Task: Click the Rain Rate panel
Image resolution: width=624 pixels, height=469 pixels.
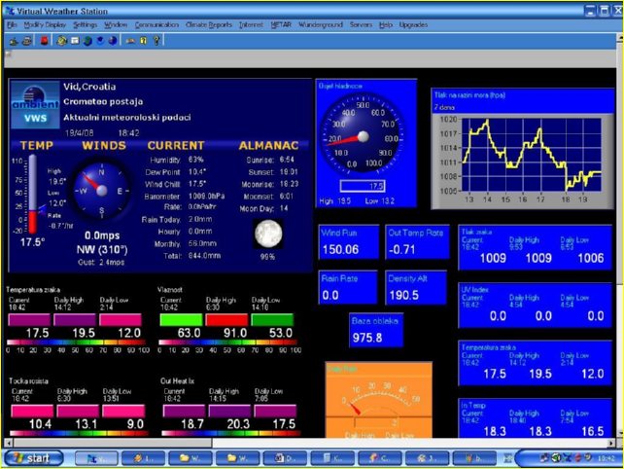Action: coord(348,288)
